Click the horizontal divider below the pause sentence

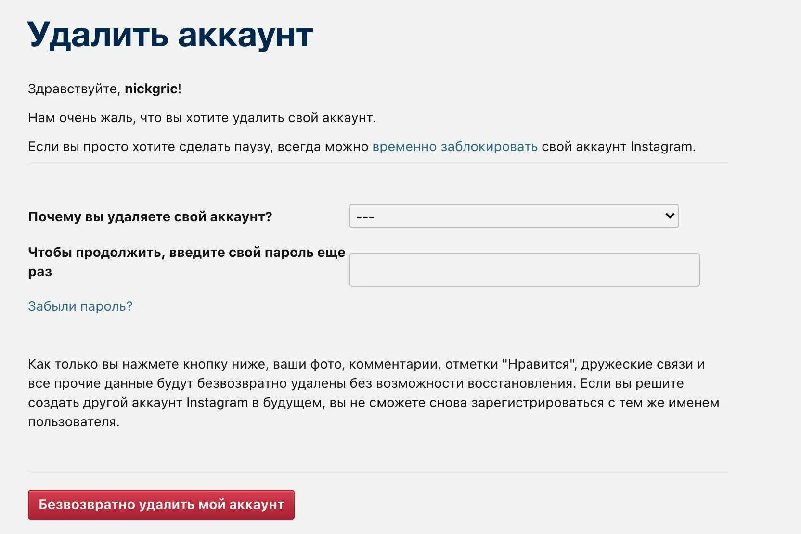(x=378, y=165)
